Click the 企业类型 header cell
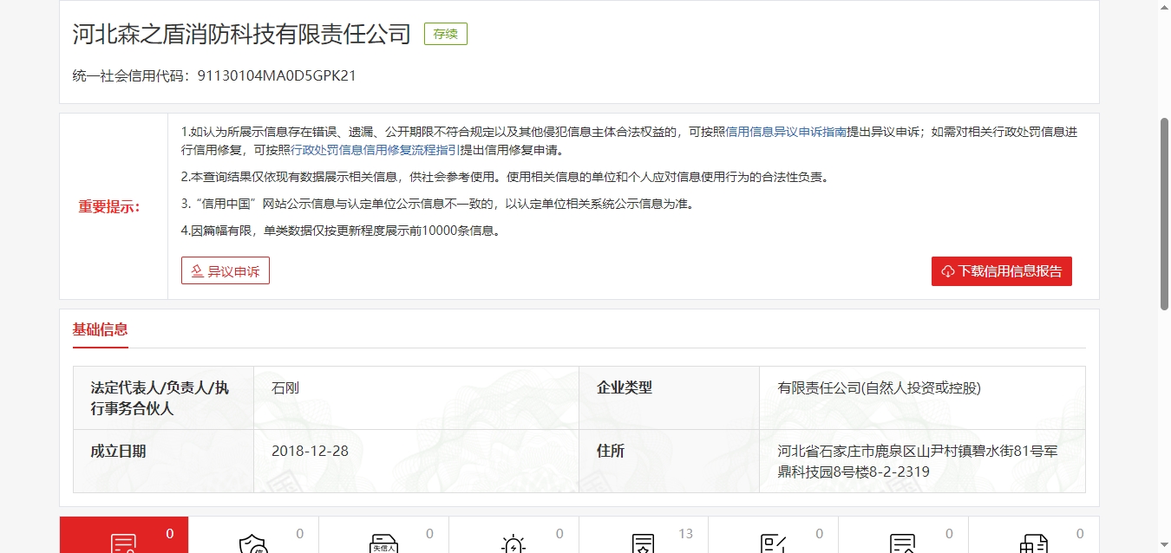The width and height of the screenshot is (1171, 553). (x=669, y=398)
